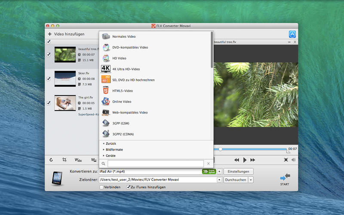Click the rotate video tool icon
Image resolution: width=344 pixels, height=215 pixels.
(51, 160)
